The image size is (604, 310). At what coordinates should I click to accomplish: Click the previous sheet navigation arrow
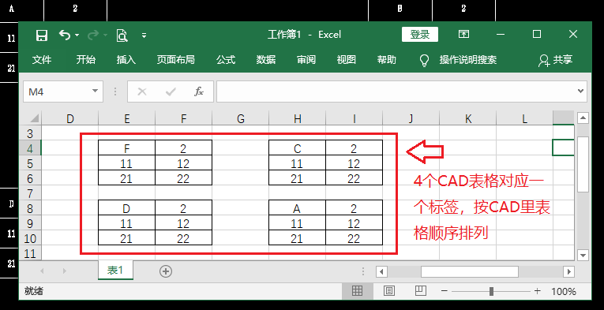[42, 271]
